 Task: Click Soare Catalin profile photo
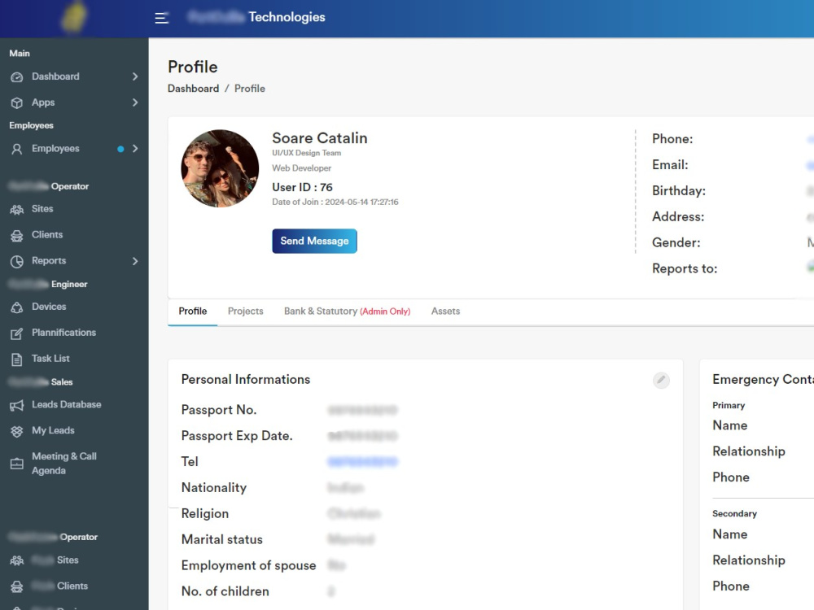[220, 168]
